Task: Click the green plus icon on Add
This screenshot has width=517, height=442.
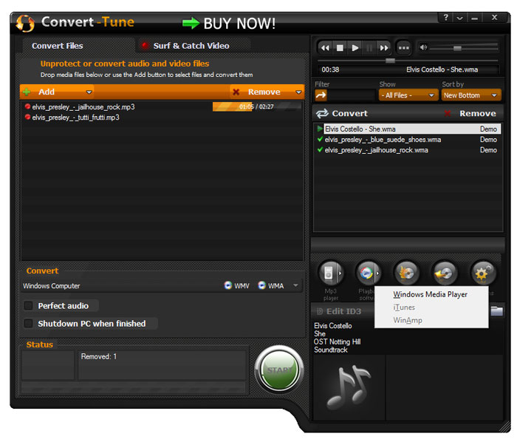Action: coord(27,92)
